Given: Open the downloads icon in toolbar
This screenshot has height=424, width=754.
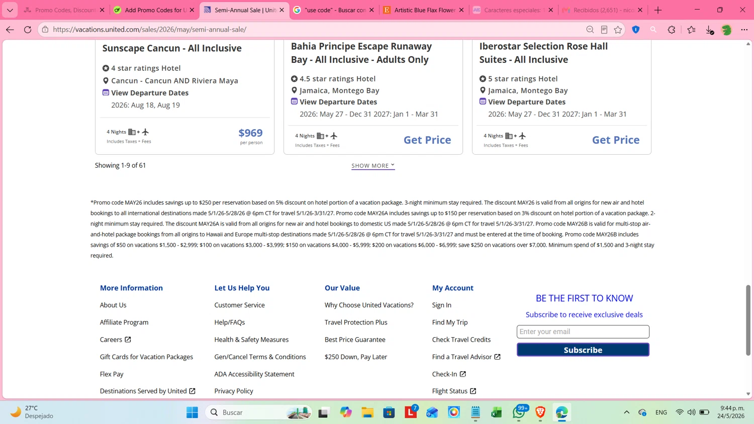Looking at the screenshot, I should pos(709,30).
